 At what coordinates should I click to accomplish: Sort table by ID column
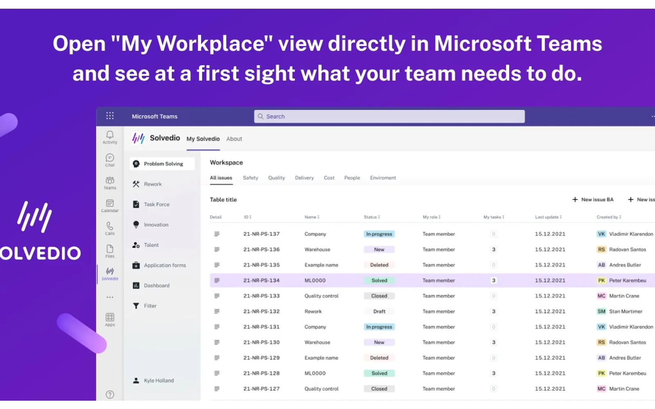pyautogui.click(x=248, y=217)
